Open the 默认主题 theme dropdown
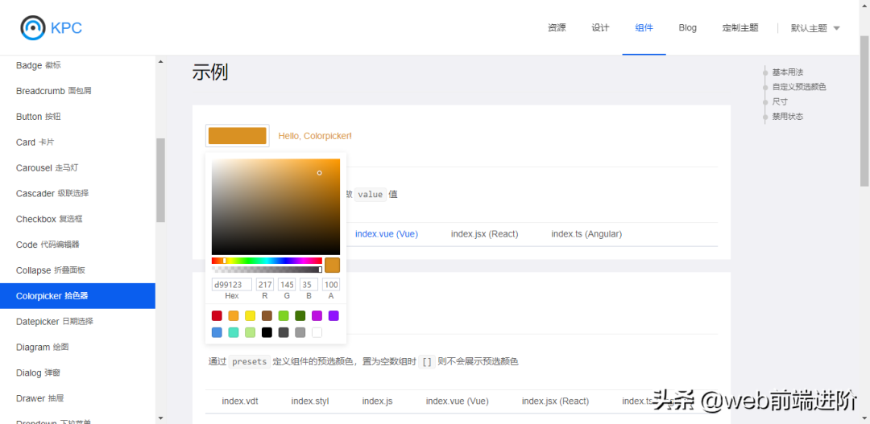Screen dimensions: 870x424 coord(814,27)
